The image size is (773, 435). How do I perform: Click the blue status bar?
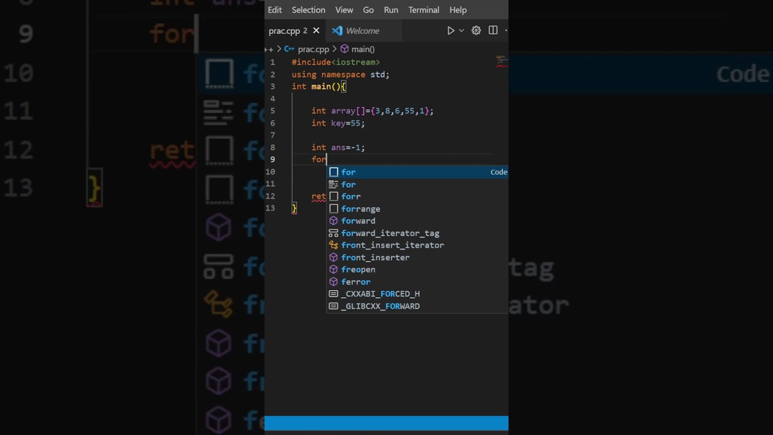(x=386, y=424)
